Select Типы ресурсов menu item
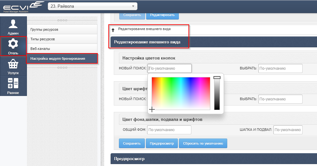The height and width of the screenshot is (166, 317). pyautogui.click(x=62, y=39)
